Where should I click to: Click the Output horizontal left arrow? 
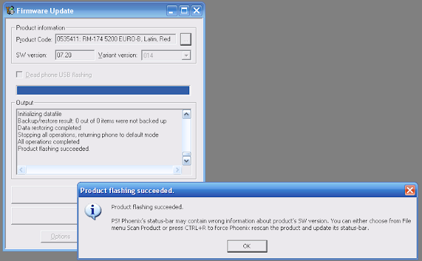(22, 170)
